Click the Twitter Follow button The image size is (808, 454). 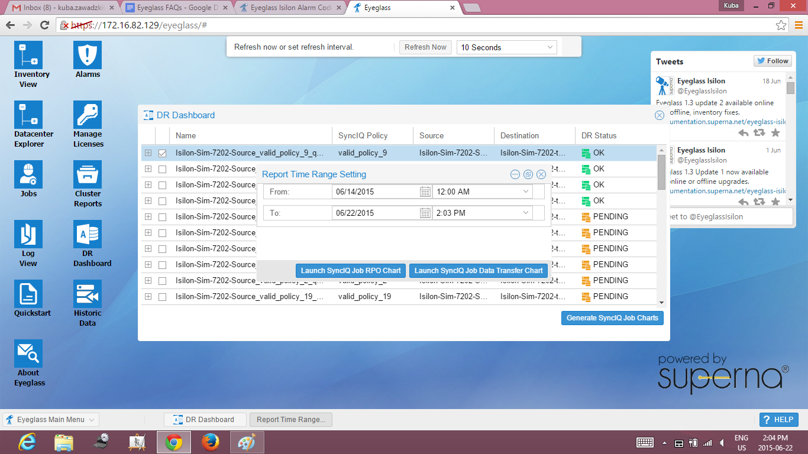click(773, 61)
